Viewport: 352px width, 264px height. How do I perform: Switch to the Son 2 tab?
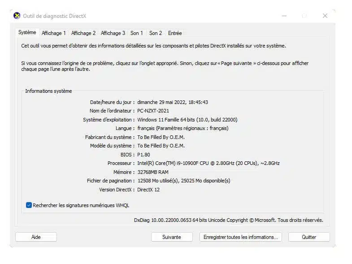pyautogui.click(x=156, y=33)
